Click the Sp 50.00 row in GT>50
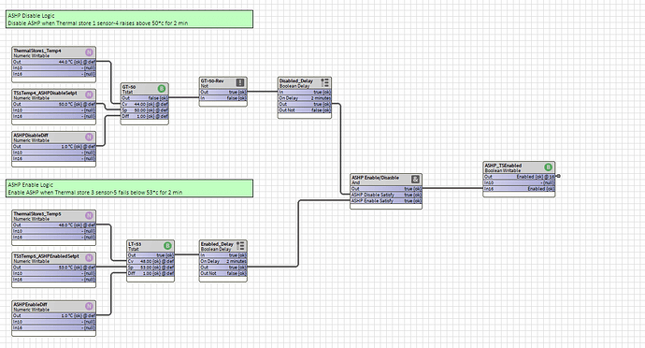645x348 pixels. click(x=145, y=110)
